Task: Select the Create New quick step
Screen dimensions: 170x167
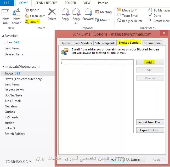Action: (159, 21)
